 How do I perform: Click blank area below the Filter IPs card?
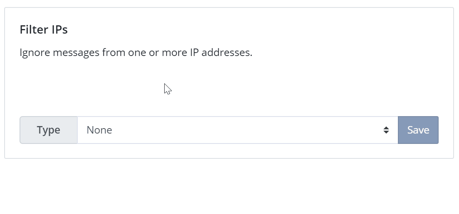pyautogui.click(x=229, y=187)
